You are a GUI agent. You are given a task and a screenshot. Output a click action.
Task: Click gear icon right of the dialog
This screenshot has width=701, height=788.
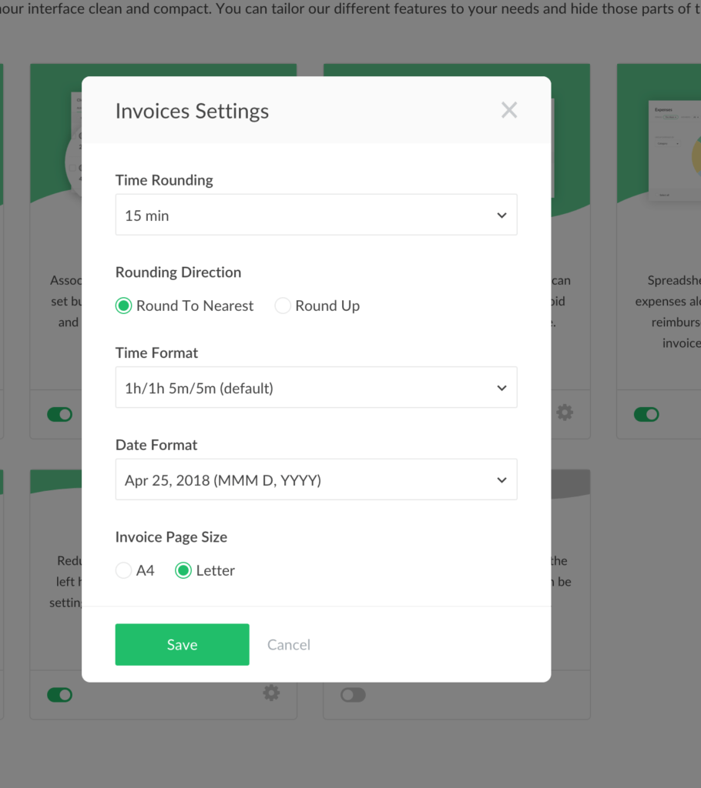(565, 412)
